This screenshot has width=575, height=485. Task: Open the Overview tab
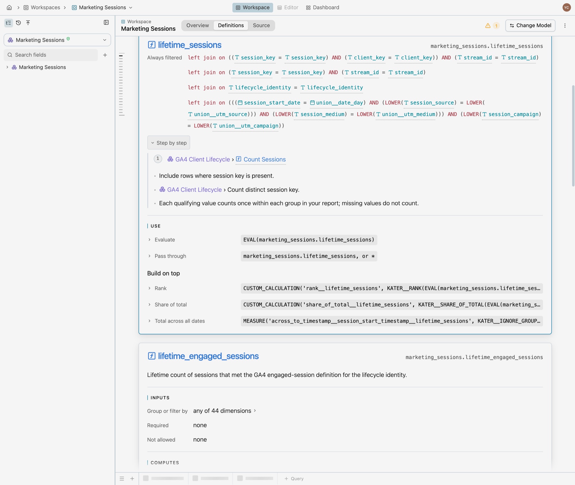pos(197,26)
